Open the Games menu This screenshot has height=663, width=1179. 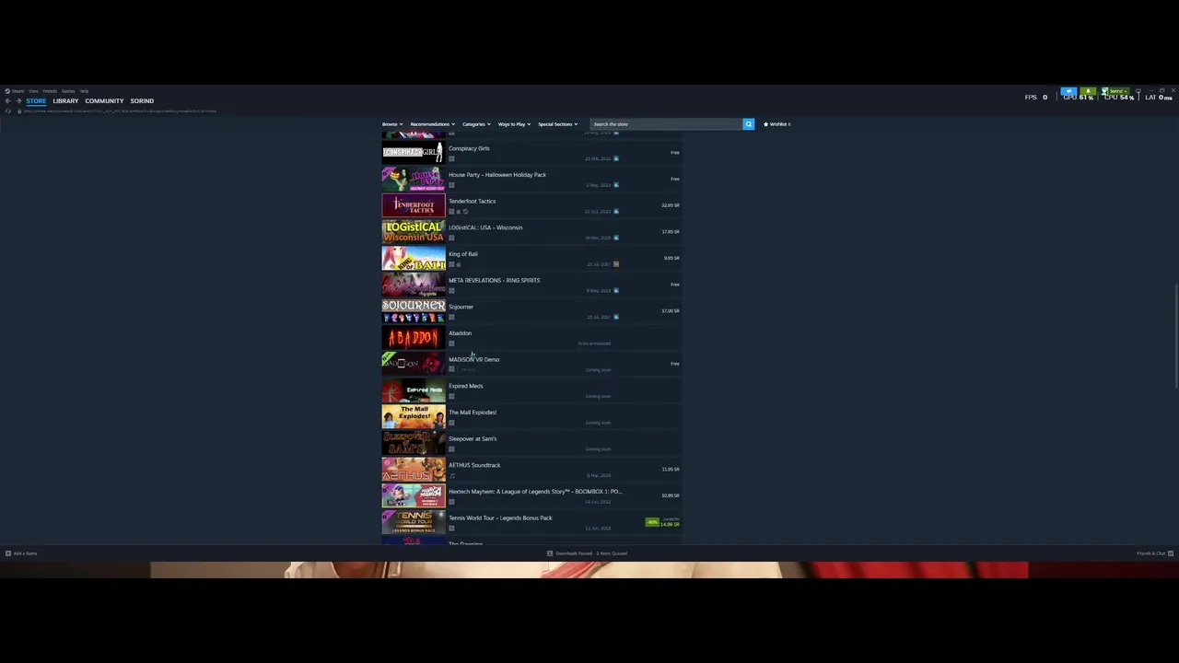[68, 91]
